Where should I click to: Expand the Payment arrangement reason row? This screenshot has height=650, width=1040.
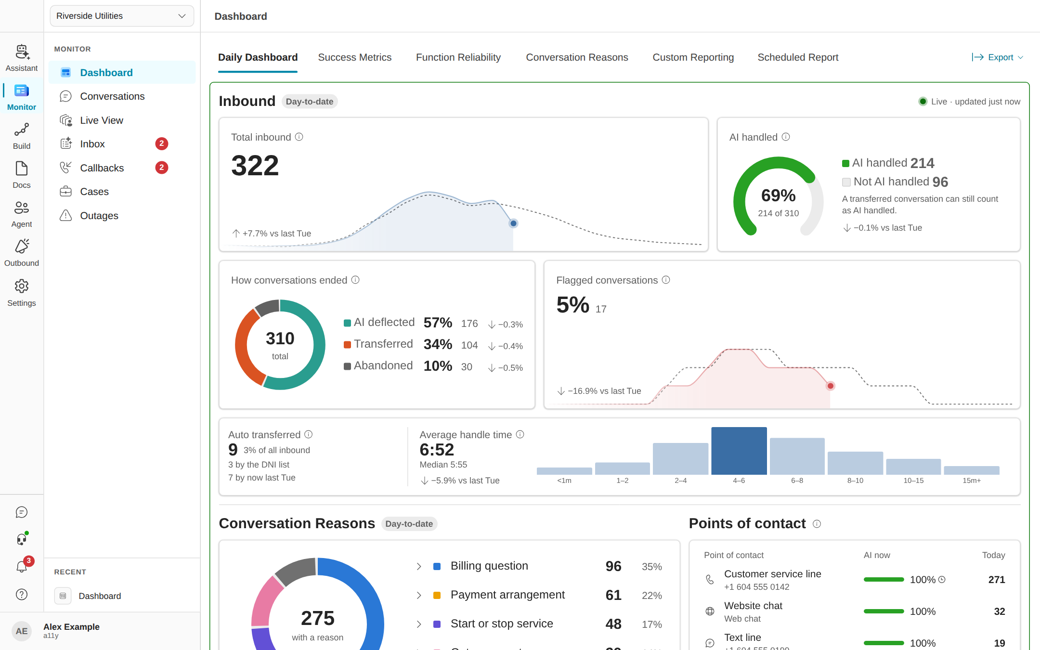(x=419, y=595)
